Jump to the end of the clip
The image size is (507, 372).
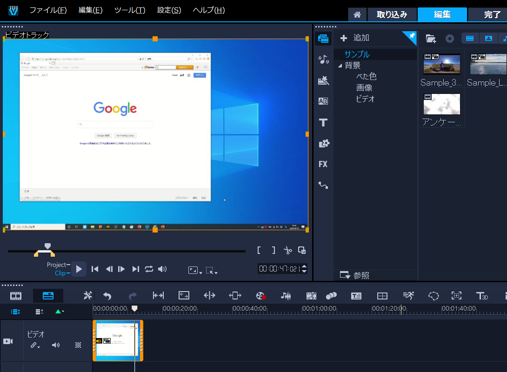pos(135,269)
